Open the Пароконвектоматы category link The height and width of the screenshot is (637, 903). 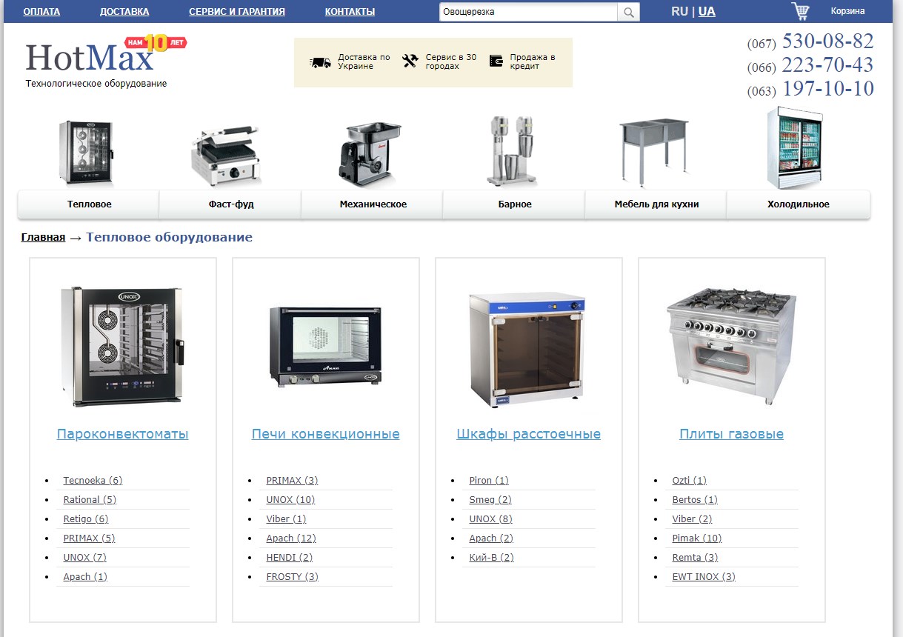pos(122,434)
